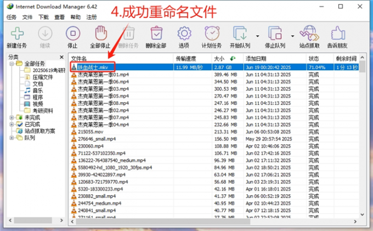Click VLC icon beside 39930-424022897.mp4

click(x=74, y=174)
